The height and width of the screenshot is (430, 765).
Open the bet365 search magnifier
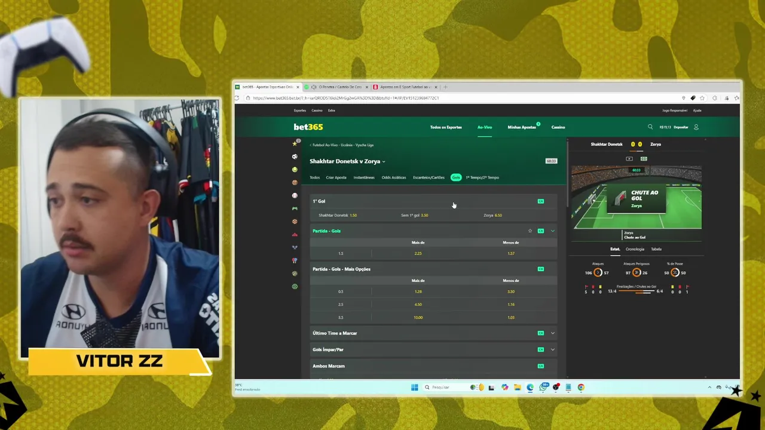point(650,127)
